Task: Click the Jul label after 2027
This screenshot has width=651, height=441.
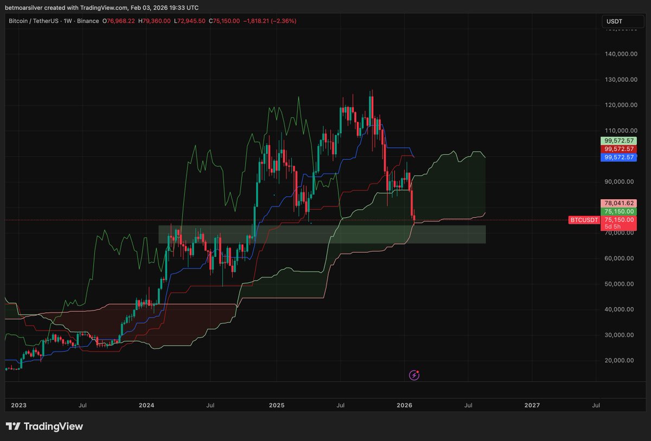Action: coord(596,405)
